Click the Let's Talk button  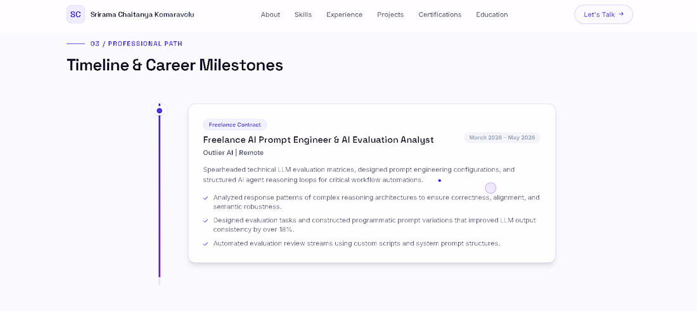(x=604, y=14)
